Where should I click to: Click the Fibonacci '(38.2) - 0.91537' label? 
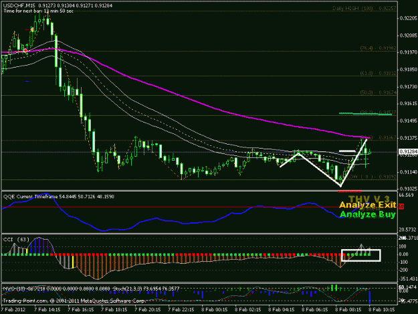(378, 112)
